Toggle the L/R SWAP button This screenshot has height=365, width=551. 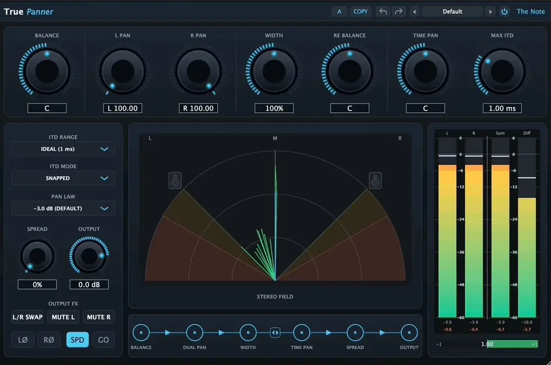pos(28,317)
